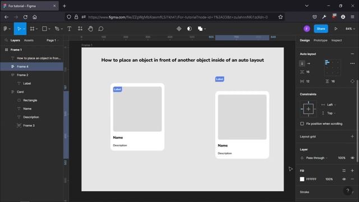Open the Pen tool dropdown arrow
359x202 pixels.
coord(62,29)
